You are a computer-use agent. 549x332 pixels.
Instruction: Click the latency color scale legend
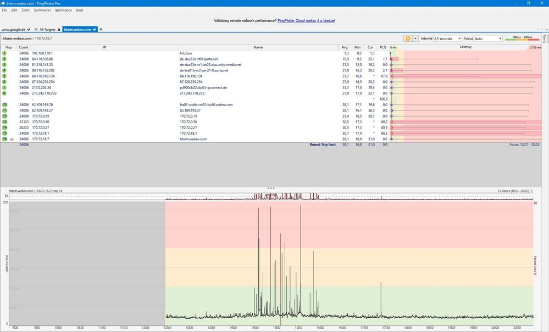pos(522,38)
